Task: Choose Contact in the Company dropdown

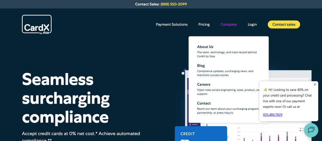Action: pyautogui.click(x=204, y=103)
